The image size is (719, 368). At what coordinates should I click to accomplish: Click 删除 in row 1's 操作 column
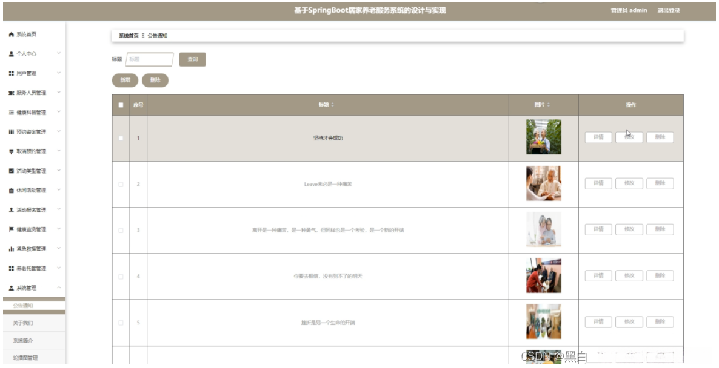pos(660,137)
